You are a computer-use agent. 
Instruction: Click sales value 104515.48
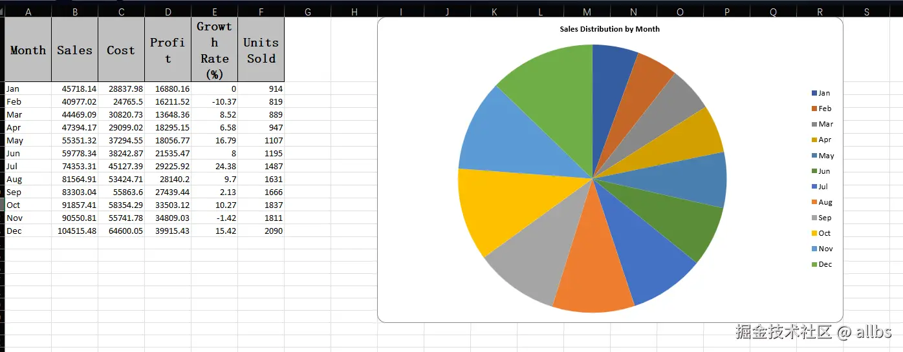pyautogui.click(x=74, y=231)
